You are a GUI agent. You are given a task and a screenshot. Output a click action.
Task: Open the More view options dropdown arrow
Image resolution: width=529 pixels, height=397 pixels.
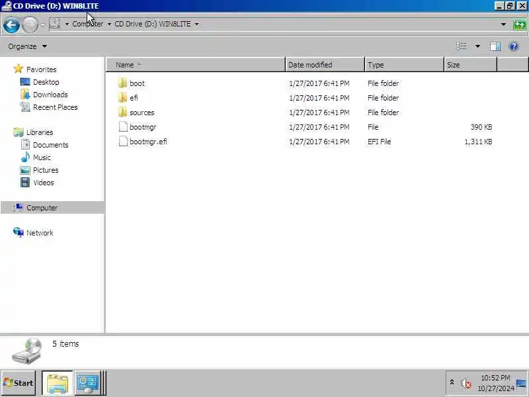pos(477,46)
